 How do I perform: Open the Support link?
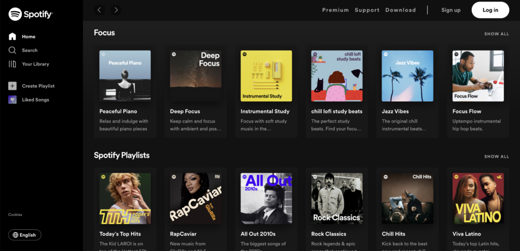tap(367, 10)
